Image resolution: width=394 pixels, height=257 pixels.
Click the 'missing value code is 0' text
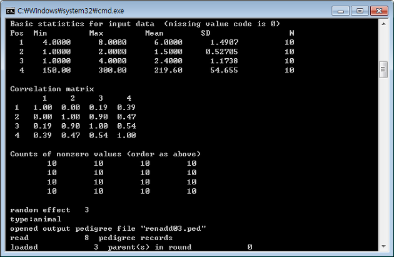(222, 24)
